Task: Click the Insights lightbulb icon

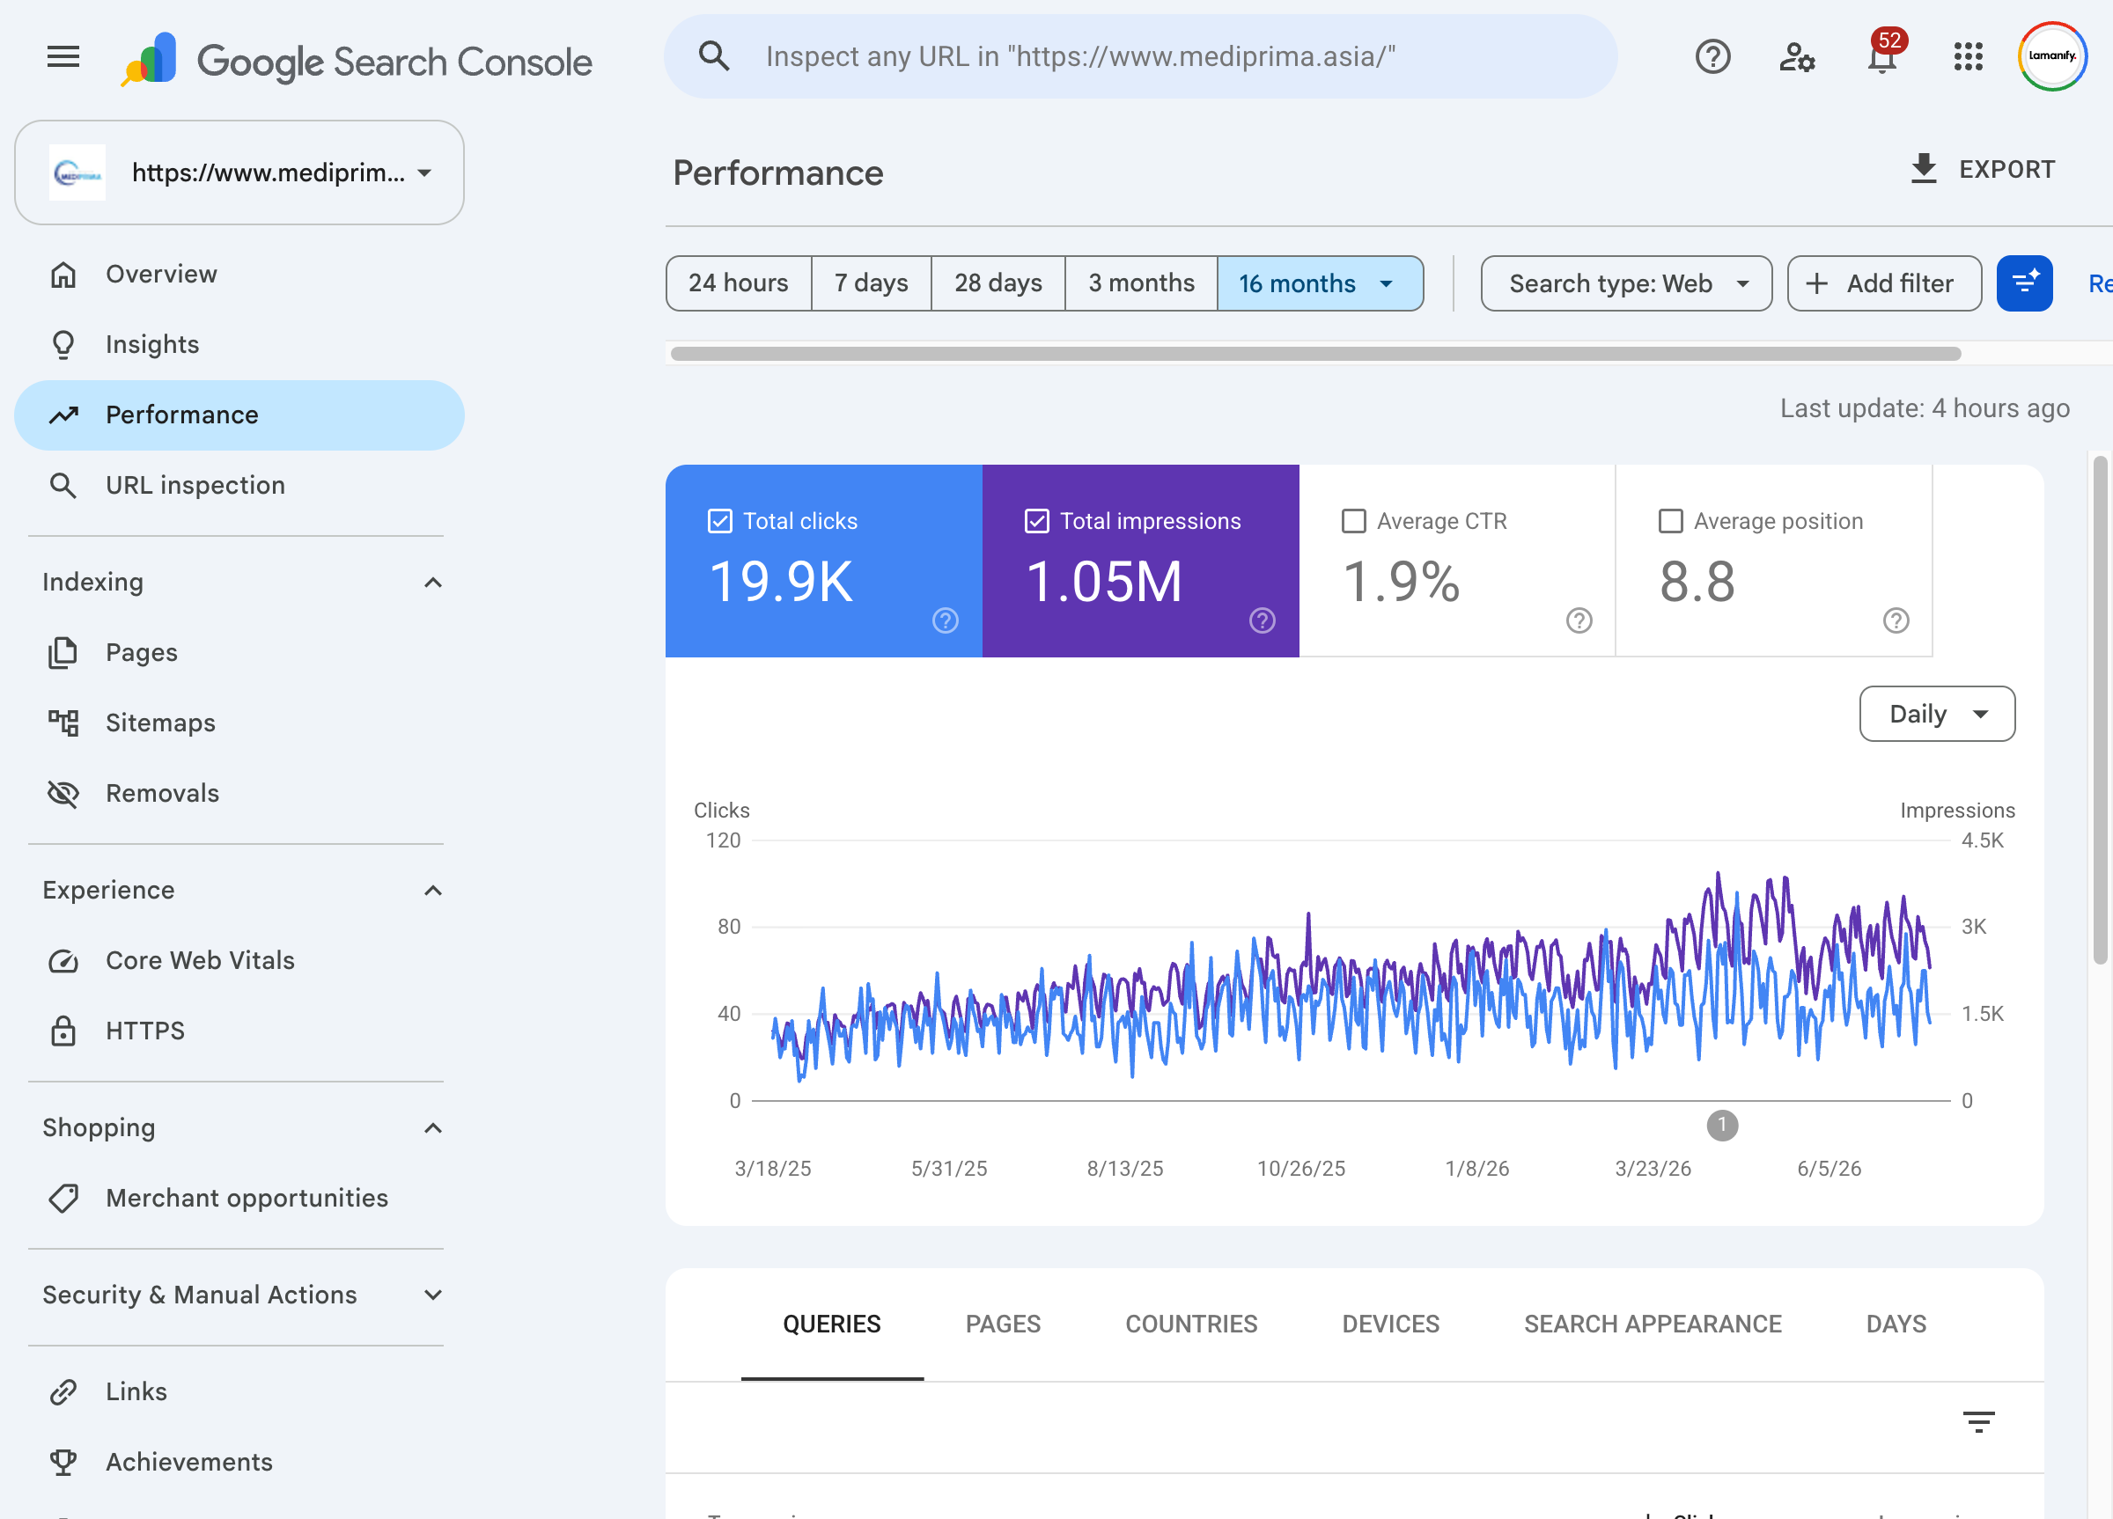Action: [x=63, y=345]
